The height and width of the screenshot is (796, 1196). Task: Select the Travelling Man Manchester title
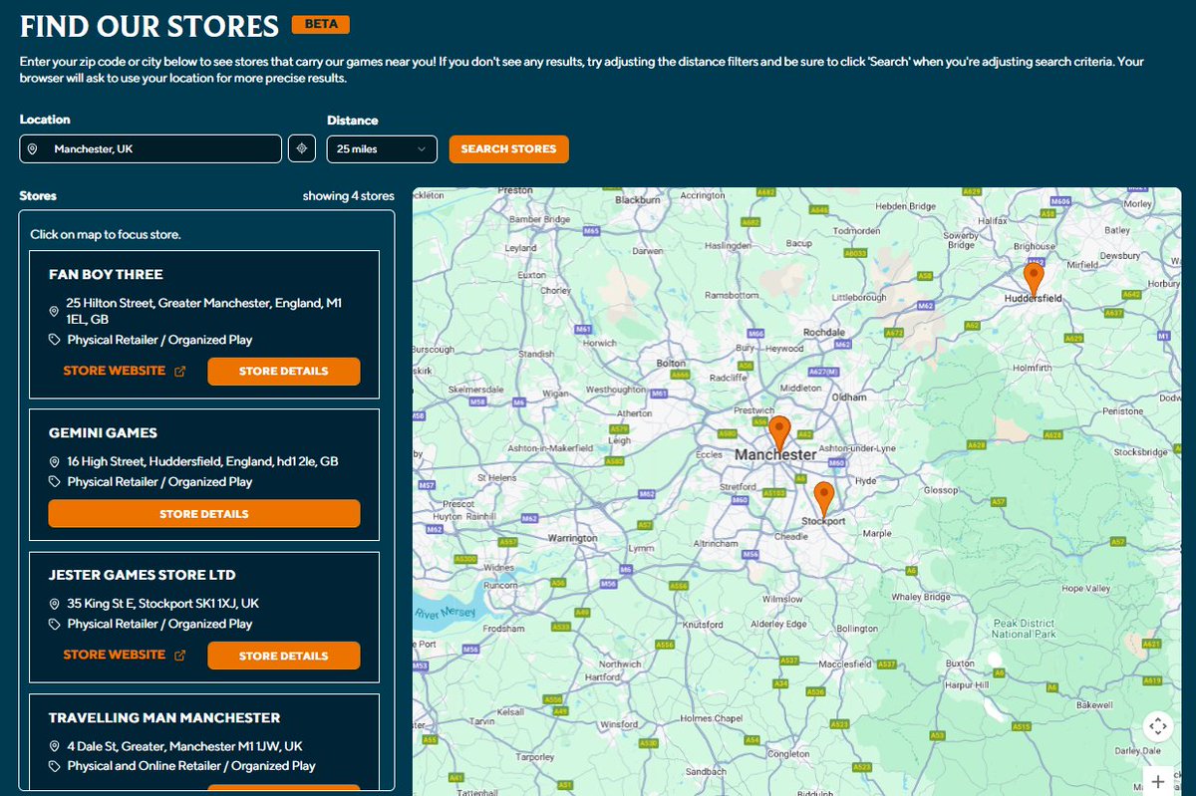pyautogui.click(x=164, y=717)
